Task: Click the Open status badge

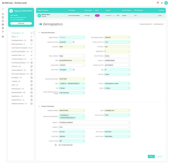Action: point(97,15)
